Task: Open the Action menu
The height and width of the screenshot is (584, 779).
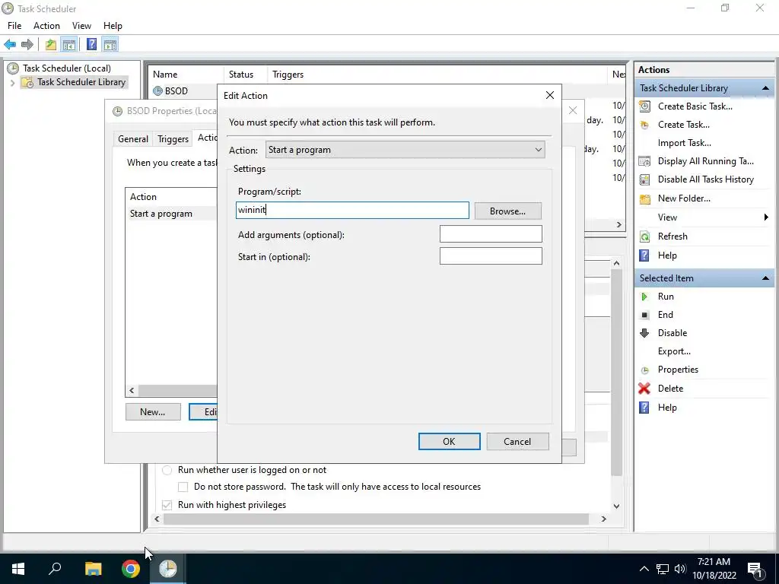Action: [x=46, y=26]
